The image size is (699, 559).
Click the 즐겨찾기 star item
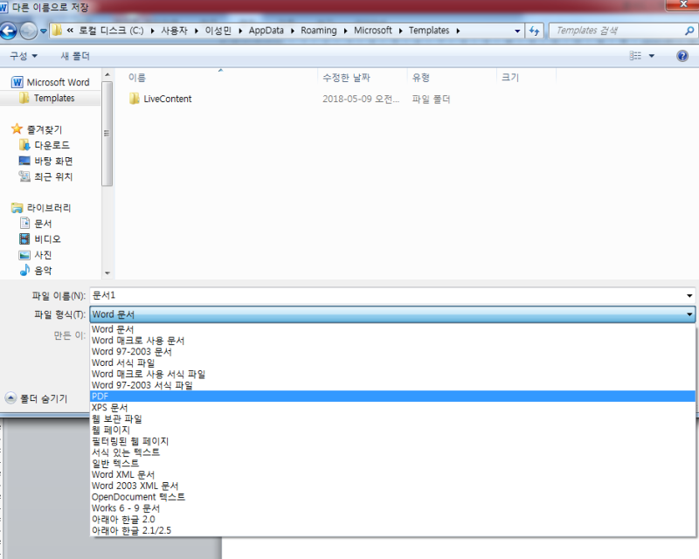(37, 129)
